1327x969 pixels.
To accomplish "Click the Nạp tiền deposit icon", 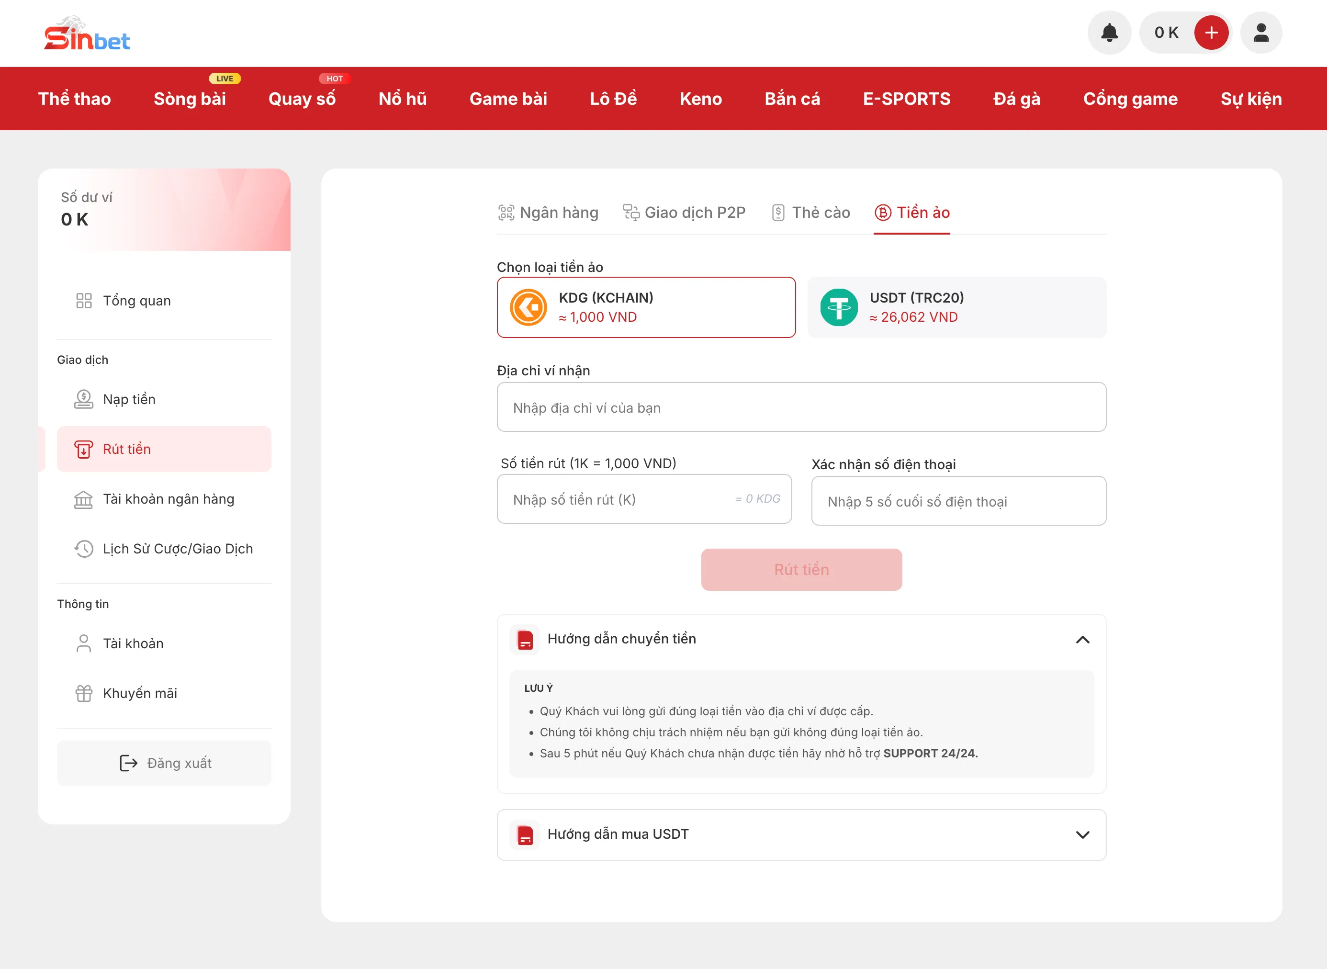I will pos(84,399).
